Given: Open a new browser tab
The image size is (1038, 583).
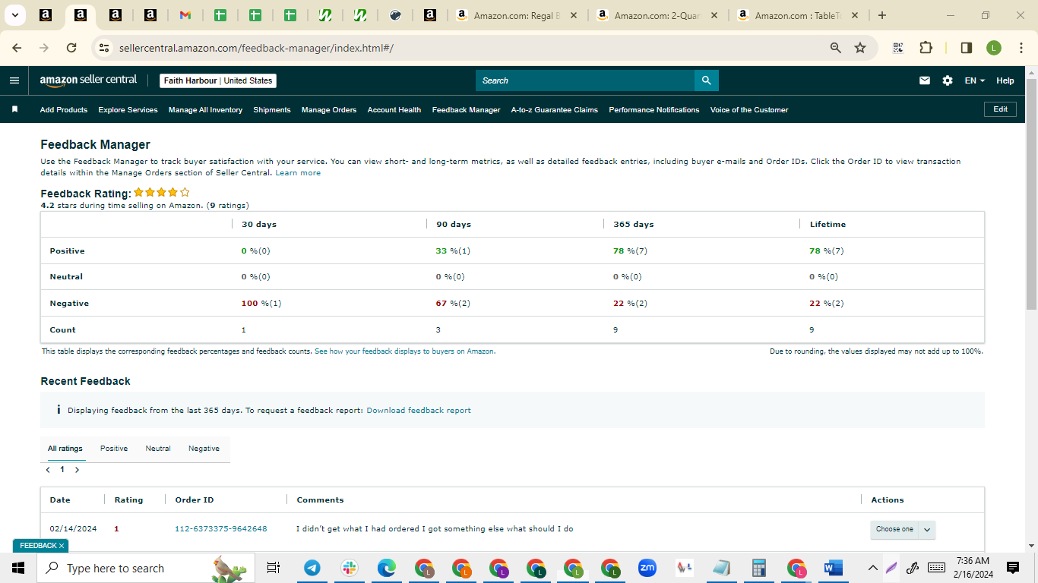Looking at the screenshot, I should click(x=881, y=15).
